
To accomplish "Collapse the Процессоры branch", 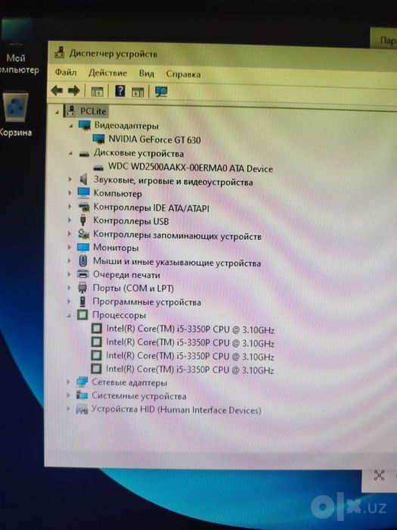I will point(70,316).
